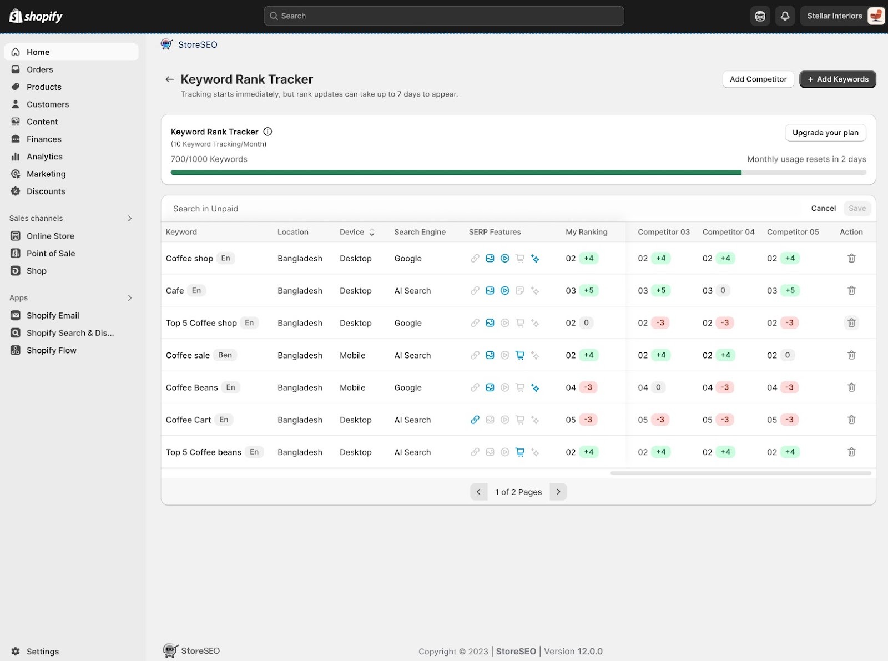Click the keyword usage progress bar
Image resolution: width=888 pixels, height=661 pixels.
[518, 172]
